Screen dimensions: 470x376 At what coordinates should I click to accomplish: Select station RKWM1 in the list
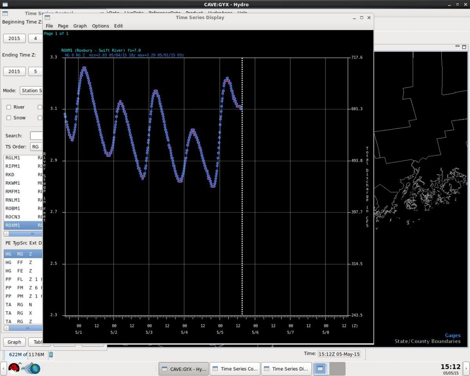click(x=23, y=183)
